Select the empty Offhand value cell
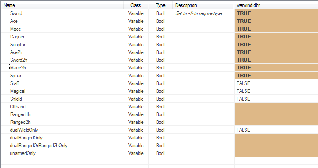Image resolution: width=318 pixels, height=168 pixels. 276,107
